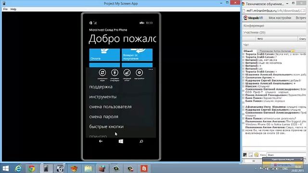Open the File menu of Project My Screen
The image size is (308, 173).
click(5, 9)
